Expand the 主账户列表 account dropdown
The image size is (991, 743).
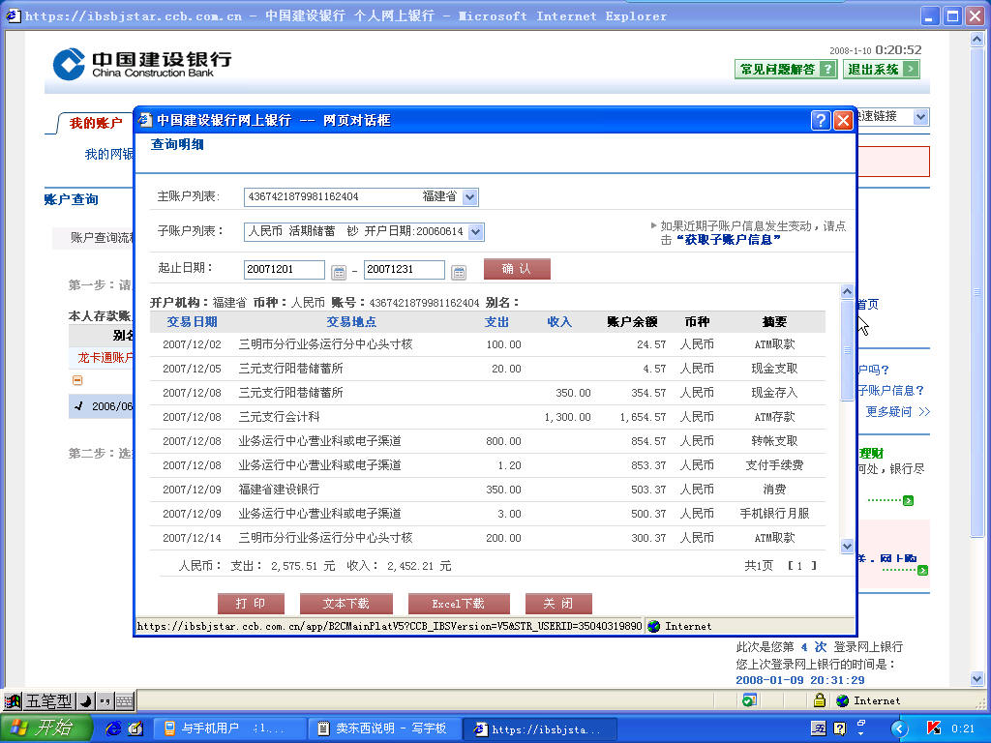[469, 197]
